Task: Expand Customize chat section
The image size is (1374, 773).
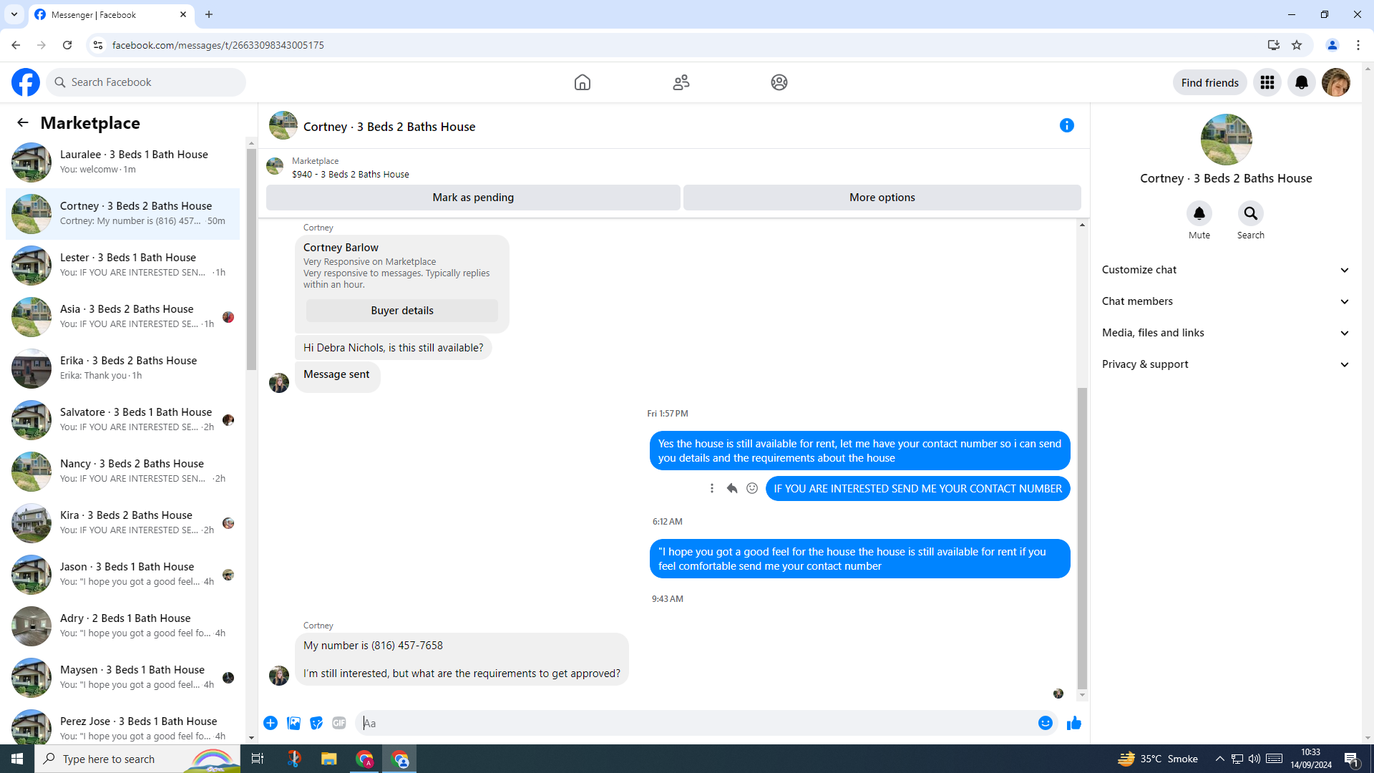Action: 1225,270
